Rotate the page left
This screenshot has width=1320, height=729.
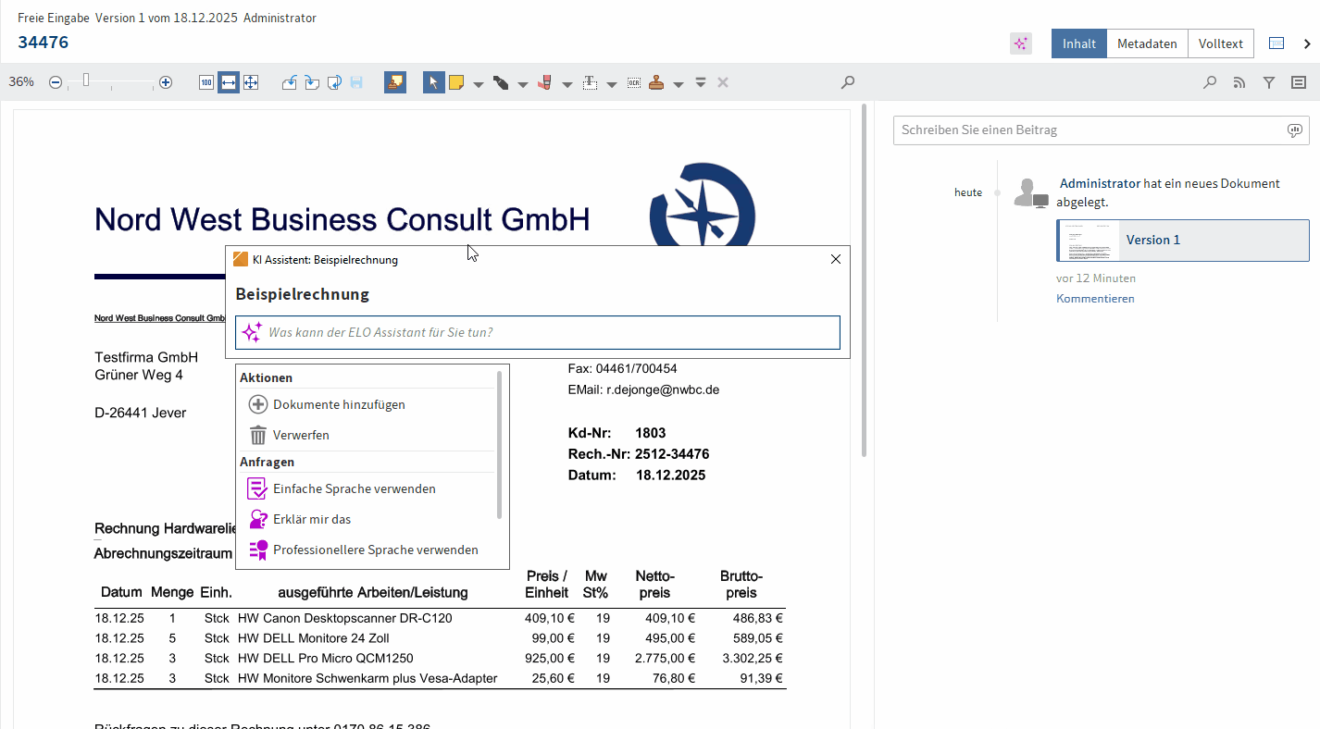click(x=290, y=82)
